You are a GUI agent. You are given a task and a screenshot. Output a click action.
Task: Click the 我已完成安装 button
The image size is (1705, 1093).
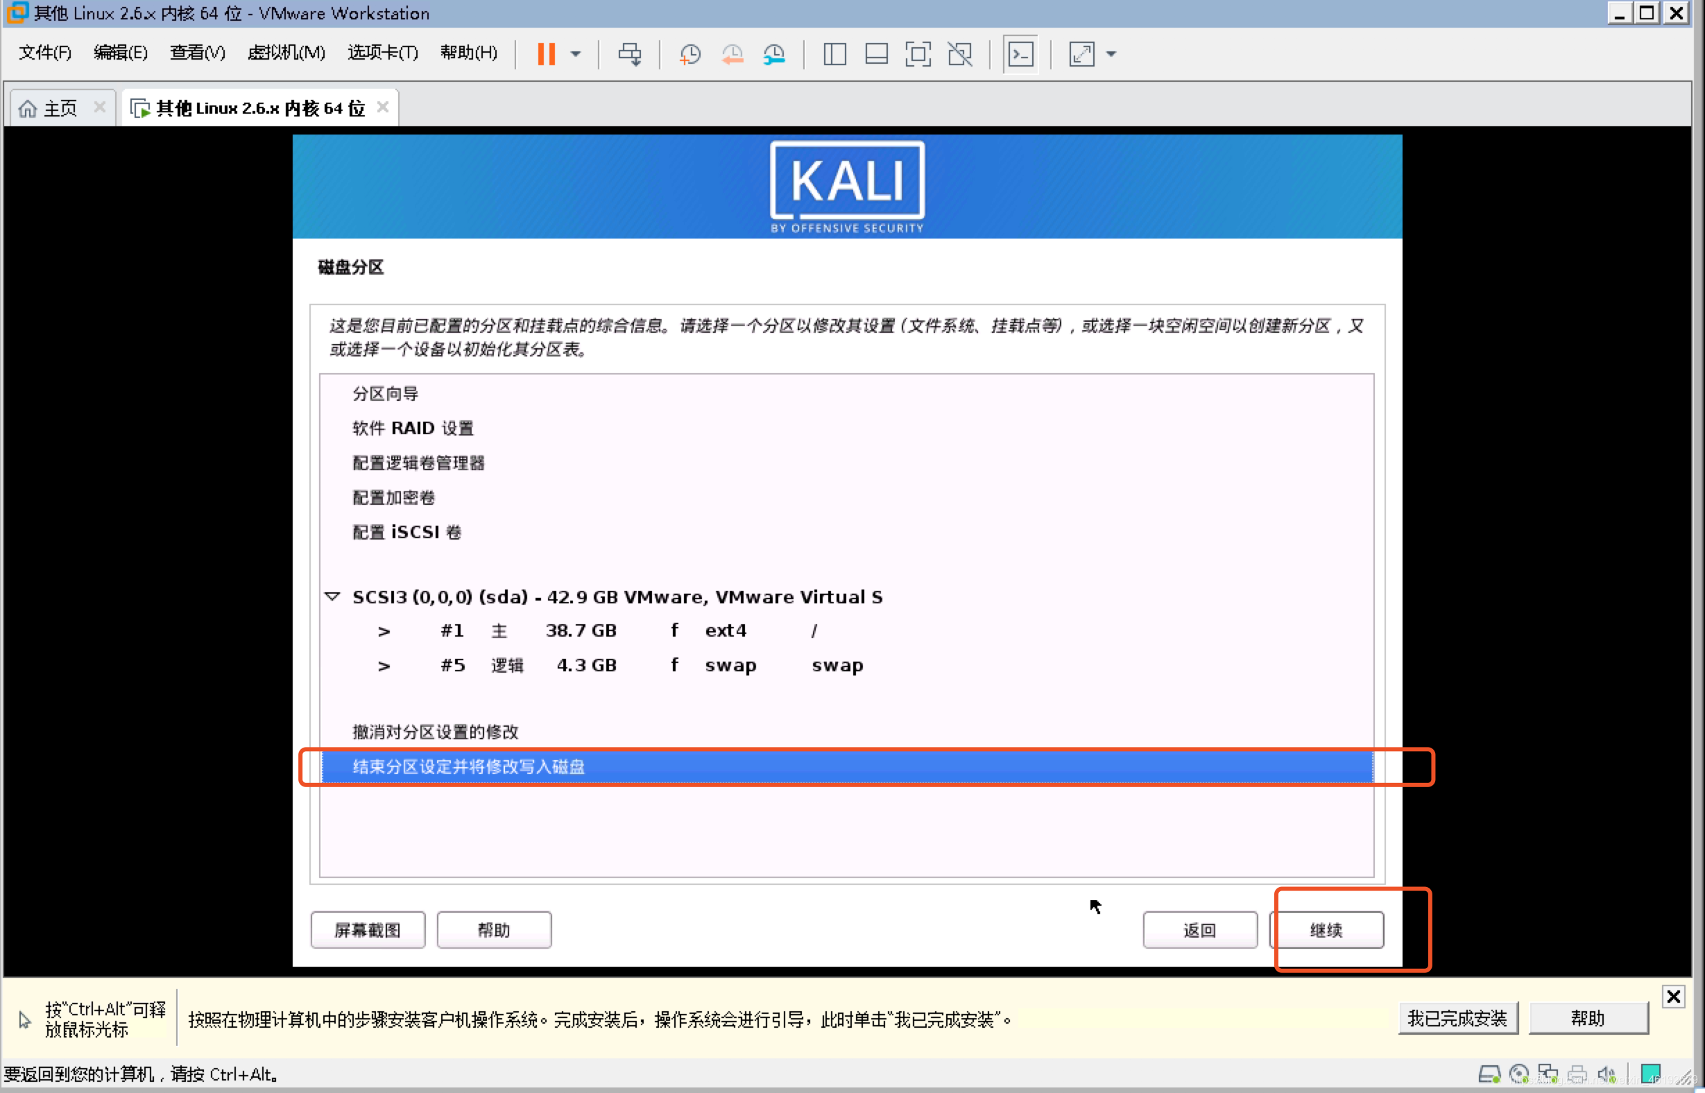click(x=1457, y=1018)
